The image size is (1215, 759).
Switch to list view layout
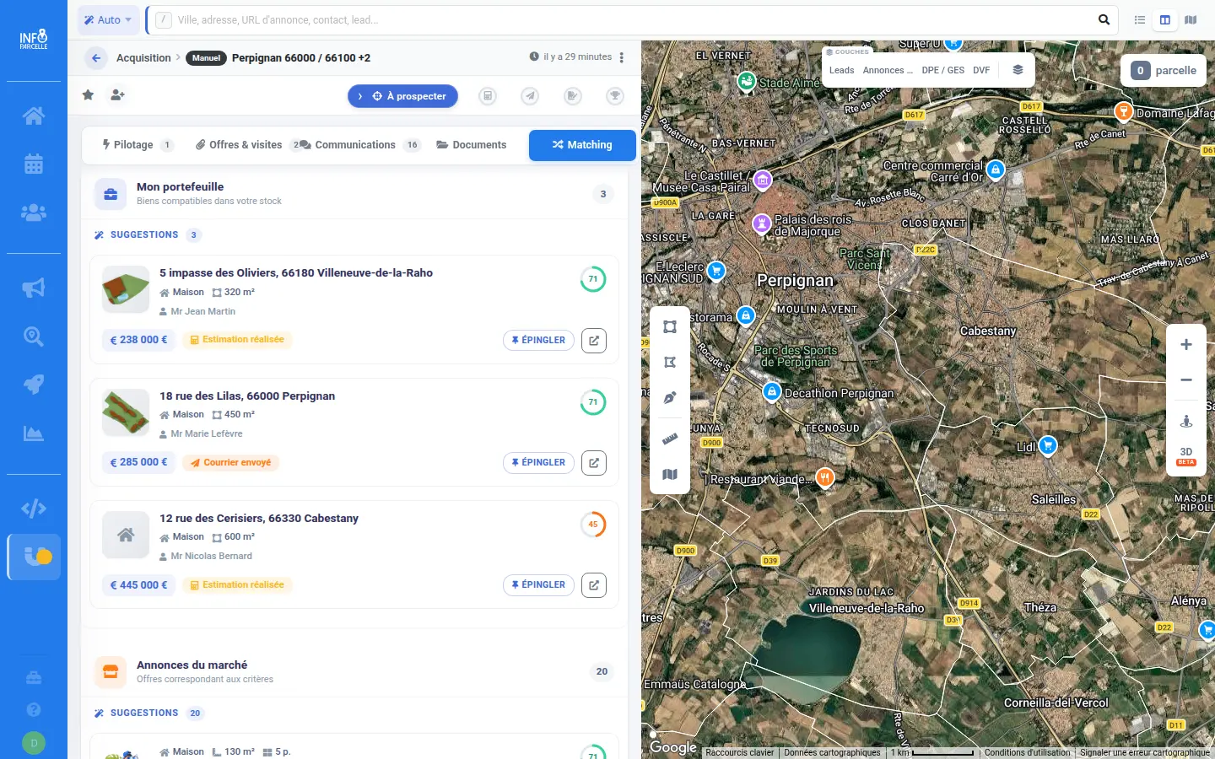click(x=1140, y=19)
